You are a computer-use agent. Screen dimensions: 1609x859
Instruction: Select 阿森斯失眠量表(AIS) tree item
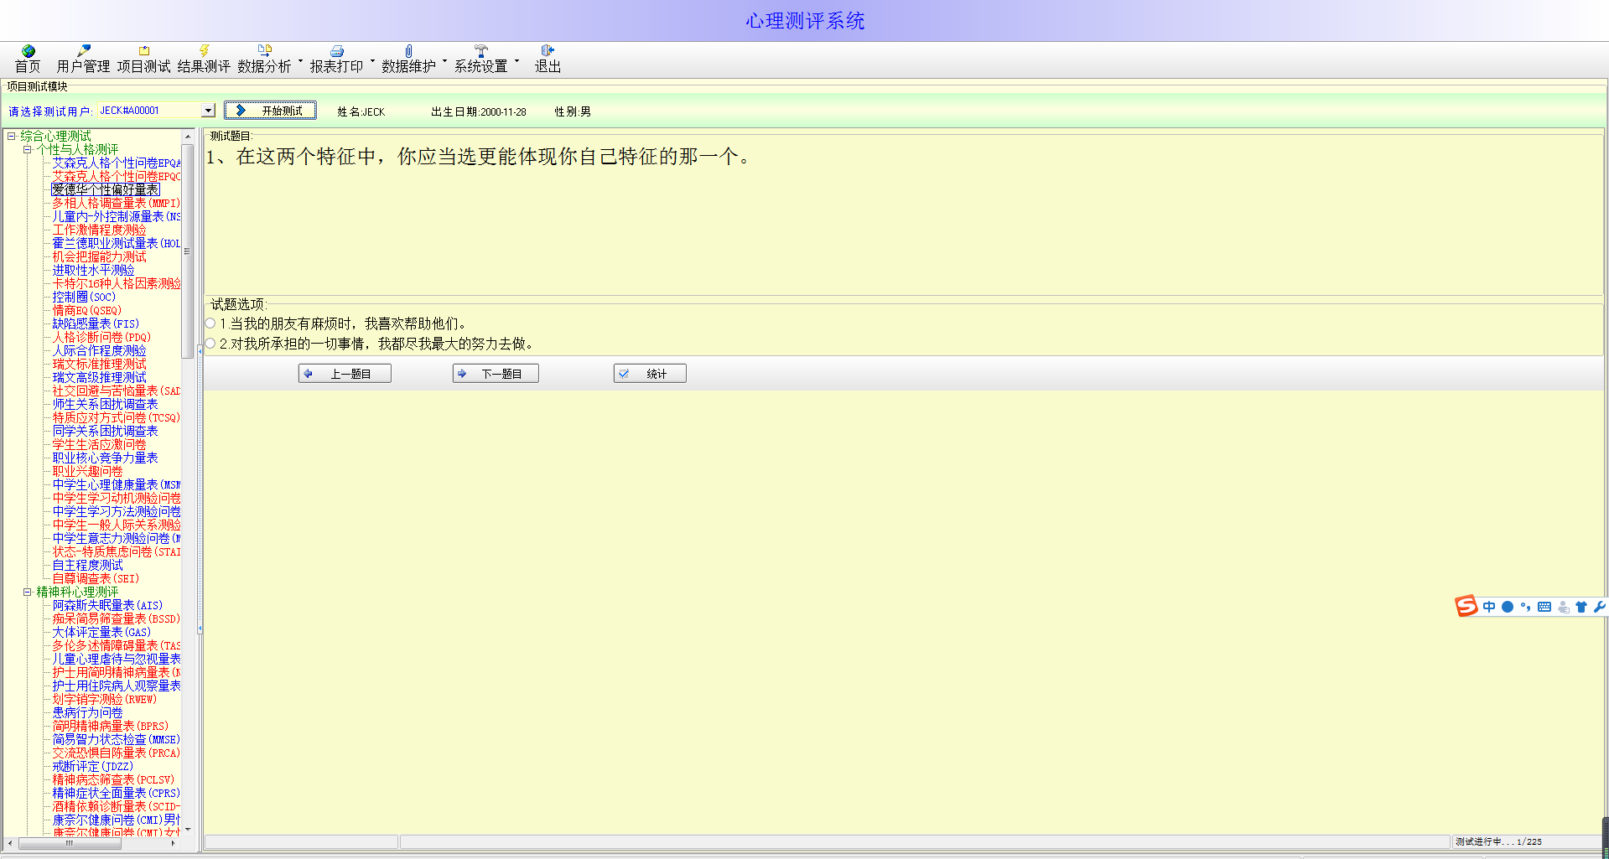coord(107,605)
